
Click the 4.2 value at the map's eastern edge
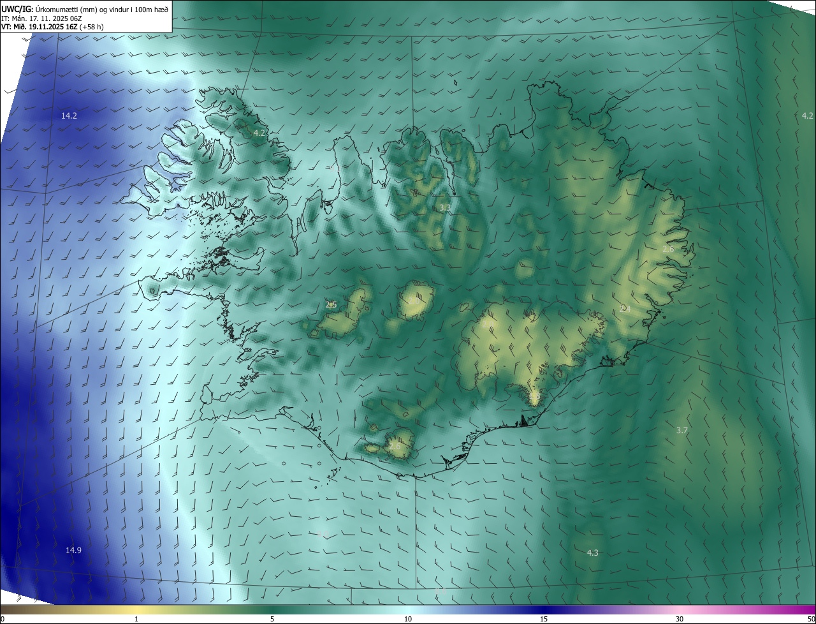pyautogui.click(x=807, y=116)
